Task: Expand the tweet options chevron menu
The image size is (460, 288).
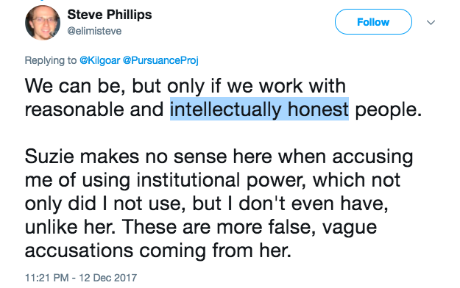Action: point(431,22)
